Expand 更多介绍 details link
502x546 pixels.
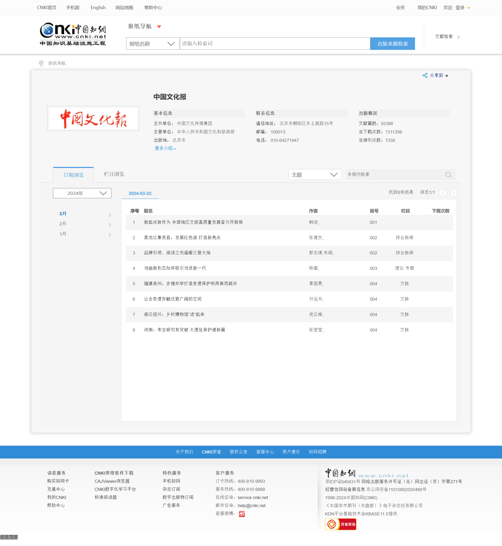pos(165,148)
